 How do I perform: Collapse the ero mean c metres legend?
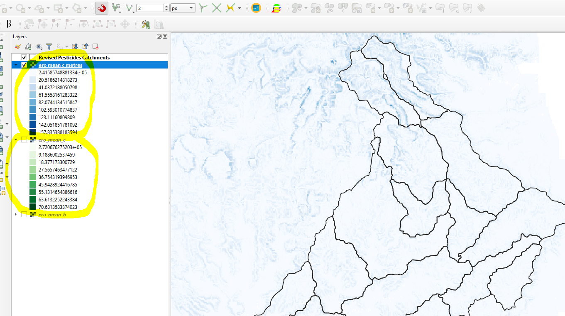point(16,65)
